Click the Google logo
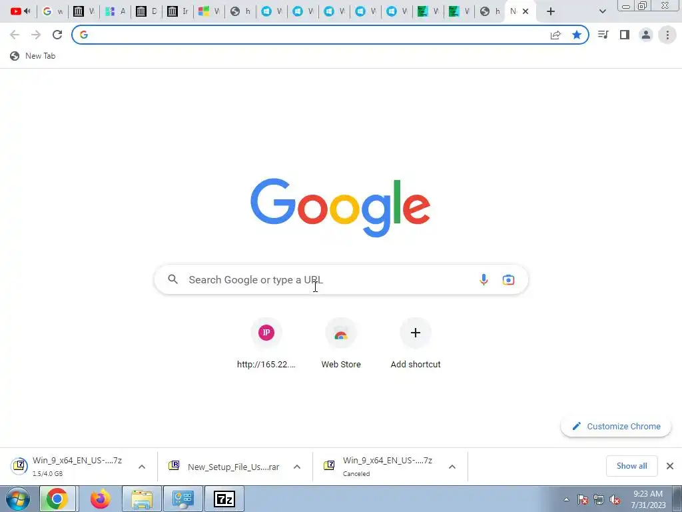682x512 pixels. tap(340, 208)
